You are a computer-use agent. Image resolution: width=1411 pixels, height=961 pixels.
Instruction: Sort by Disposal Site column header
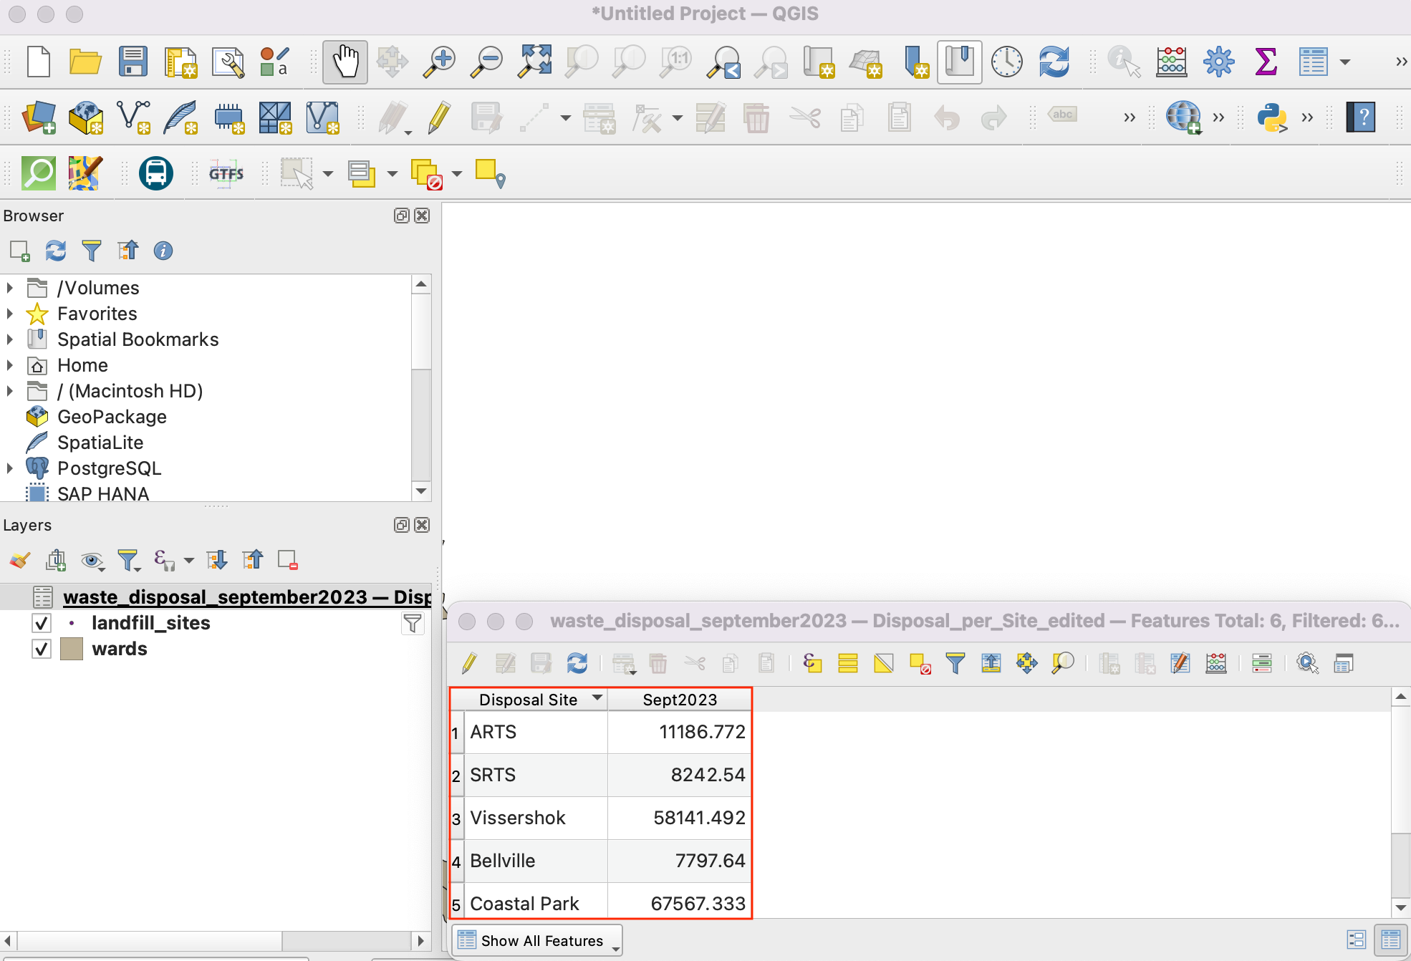[529, 700]
